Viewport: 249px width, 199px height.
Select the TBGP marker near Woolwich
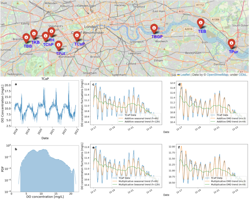click(154, 29)
